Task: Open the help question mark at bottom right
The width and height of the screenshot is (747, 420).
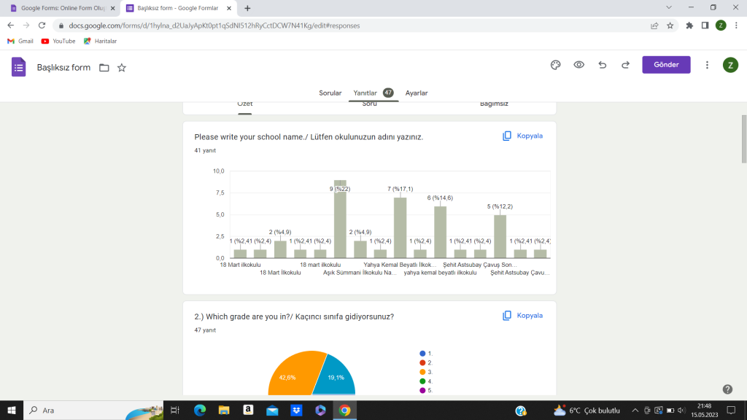Action: pos(727,389)
